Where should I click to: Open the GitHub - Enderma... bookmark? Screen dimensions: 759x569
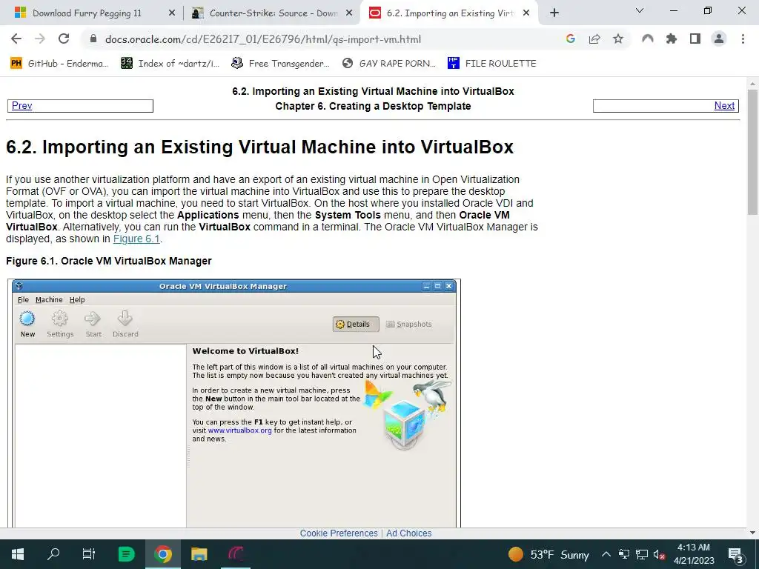click(x=59, y=64)
